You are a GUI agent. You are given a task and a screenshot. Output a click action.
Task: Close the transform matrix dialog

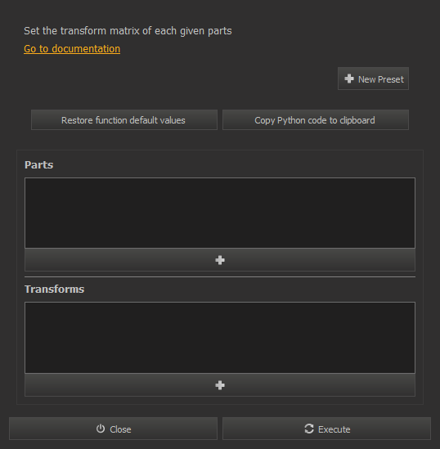click(113, 429)
